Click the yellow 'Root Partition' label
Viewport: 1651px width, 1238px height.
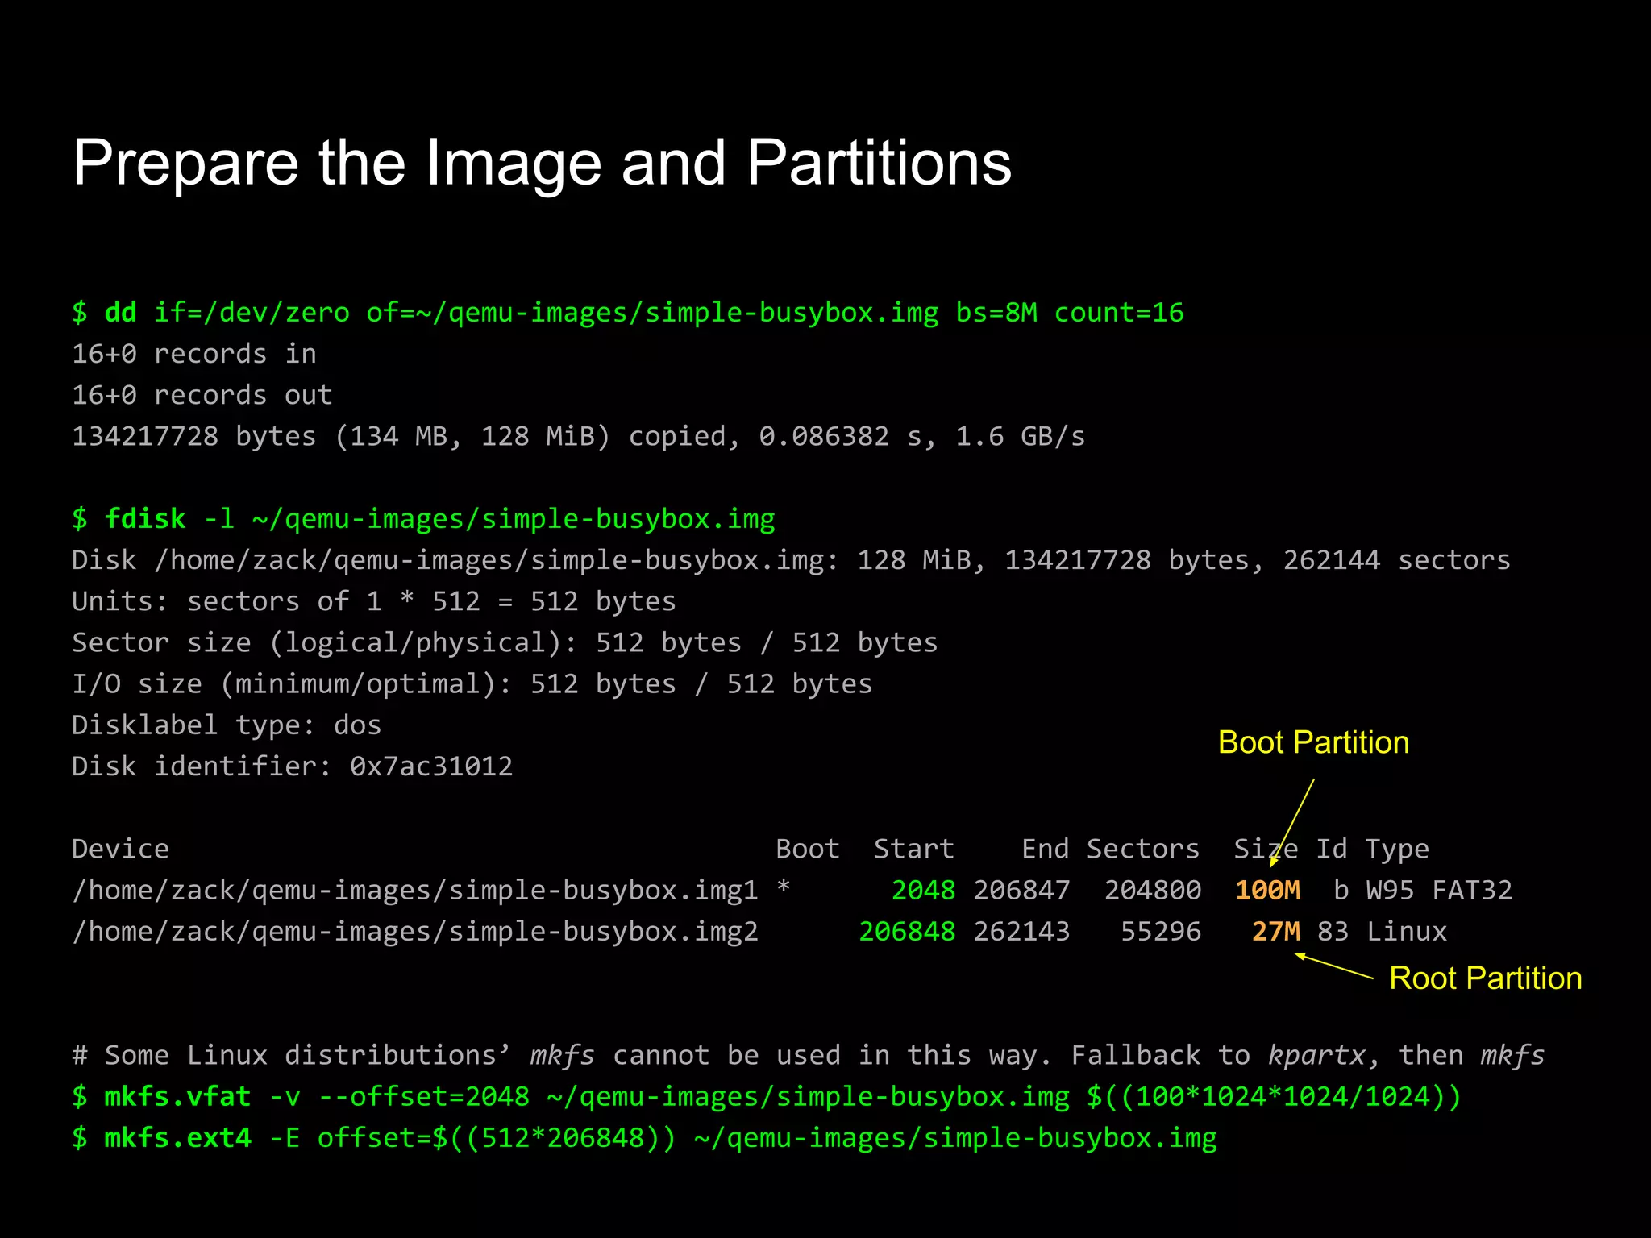tap(1485, 978)
